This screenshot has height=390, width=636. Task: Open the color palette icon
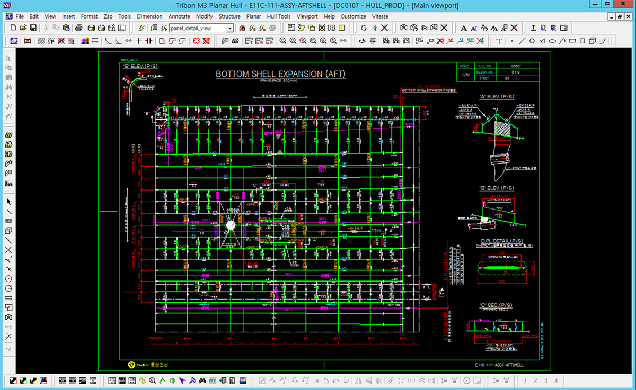[x=84, y=41]
